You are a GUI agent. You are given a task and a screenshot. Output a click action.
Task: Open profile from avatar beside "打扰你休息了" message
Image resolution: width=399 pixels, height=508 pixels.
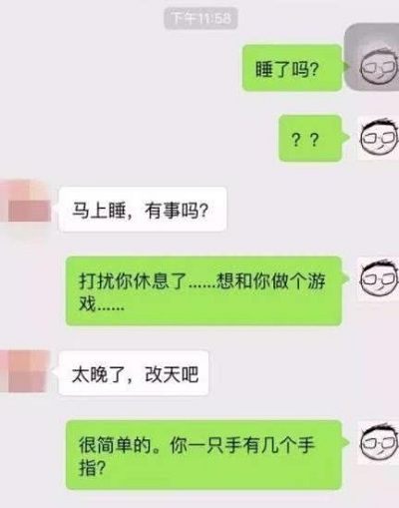point(378,279)
